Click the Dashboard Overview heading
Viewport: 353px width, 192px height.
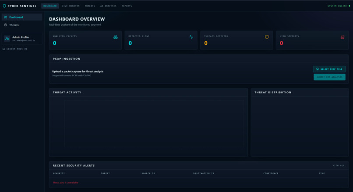coord(77,19)
